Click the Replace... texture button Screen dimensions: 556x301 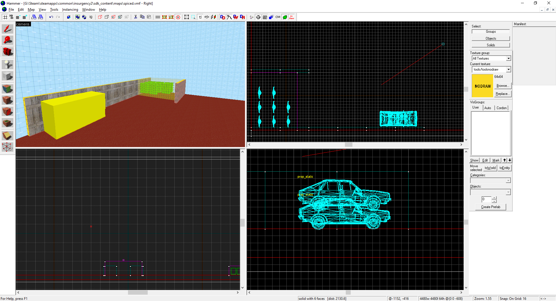[502, 94]
